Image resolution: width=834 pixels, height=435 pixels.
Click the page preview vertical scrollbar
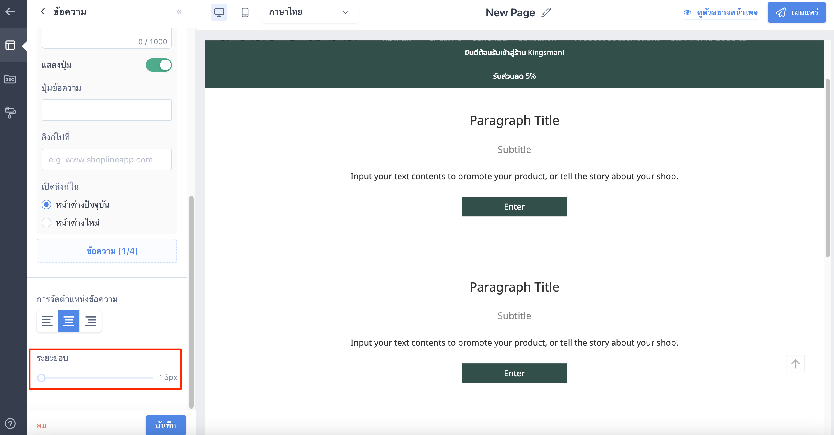(x=827, y=168)
